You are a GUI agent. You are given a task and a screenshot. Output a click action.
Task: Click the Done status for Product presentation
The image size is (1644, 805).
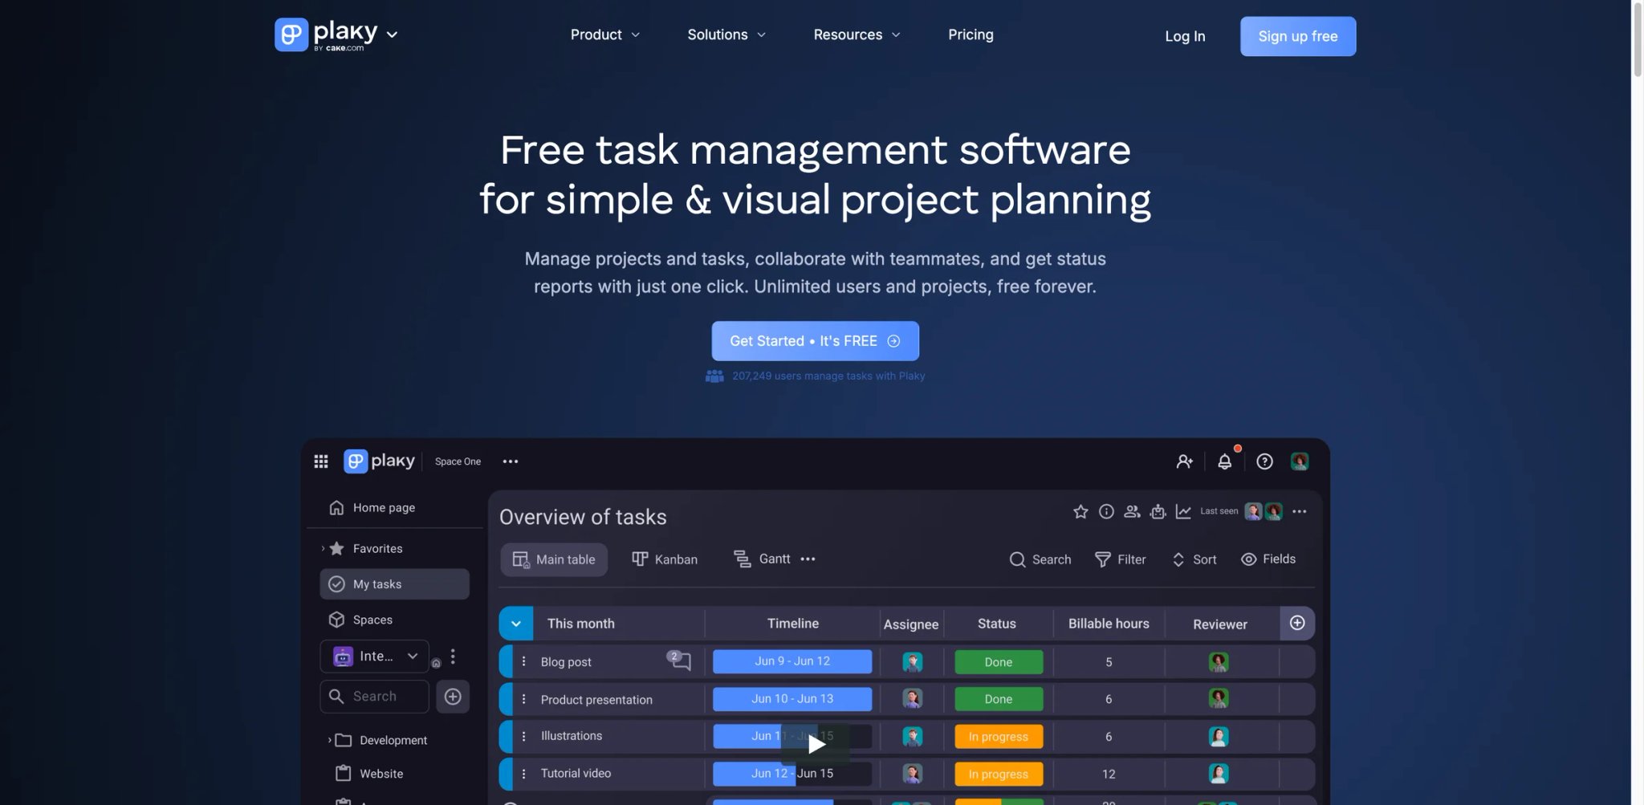[x=999, y=699]
